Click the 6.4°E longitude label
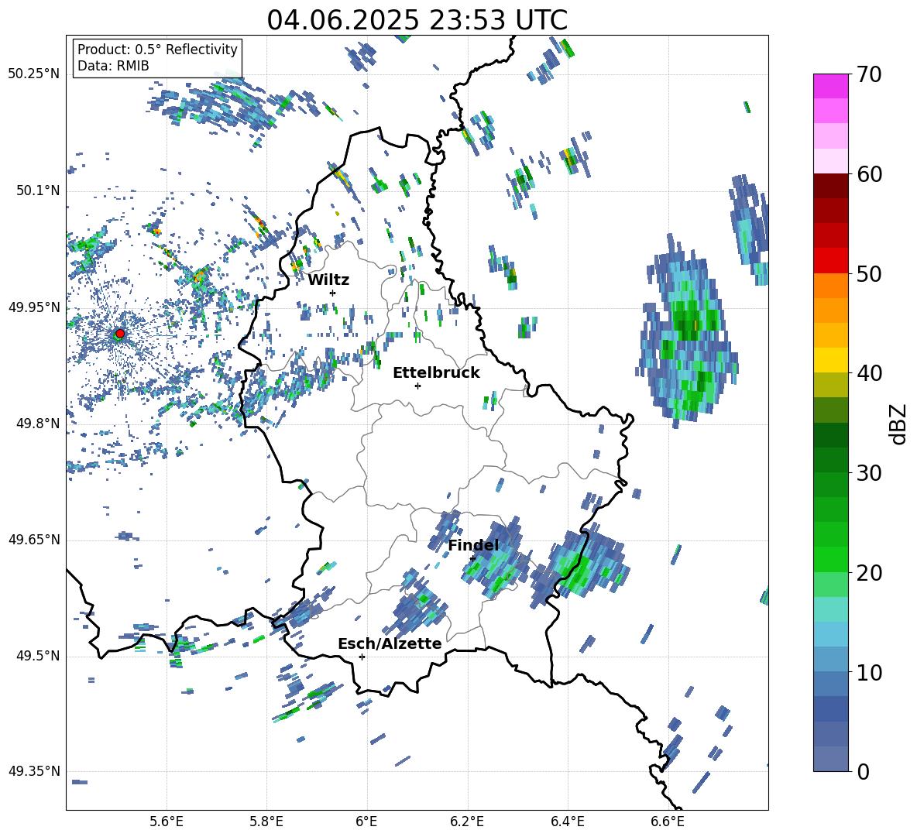This screenshot has width=917, height=837. (567, 822)
